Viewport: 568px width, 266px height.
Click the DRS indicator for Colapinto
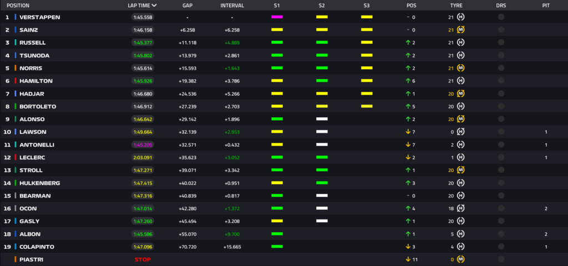501,247
